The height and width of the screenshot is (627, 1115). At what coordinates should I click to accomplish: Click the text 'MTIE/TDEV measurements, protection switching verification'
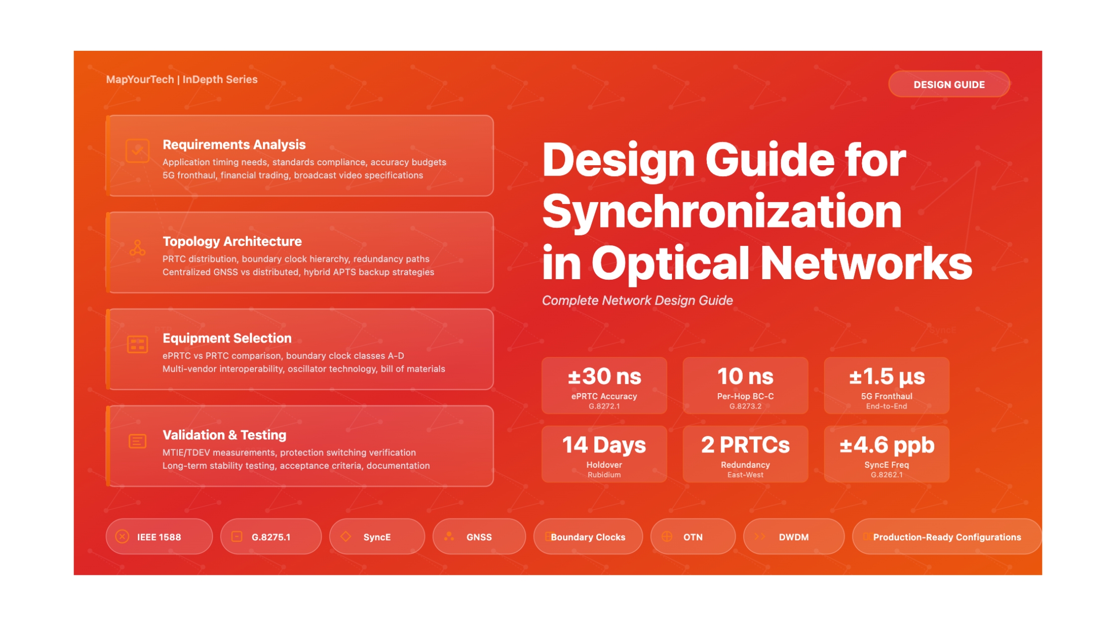(289, 453)
